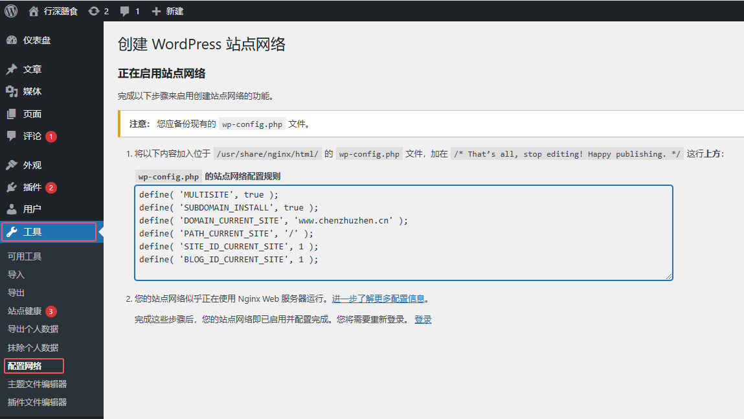Open the site home icon 行深膳食
Image resolution: width=744 pixels, height=419 pixels.
(x=33, y=11)
